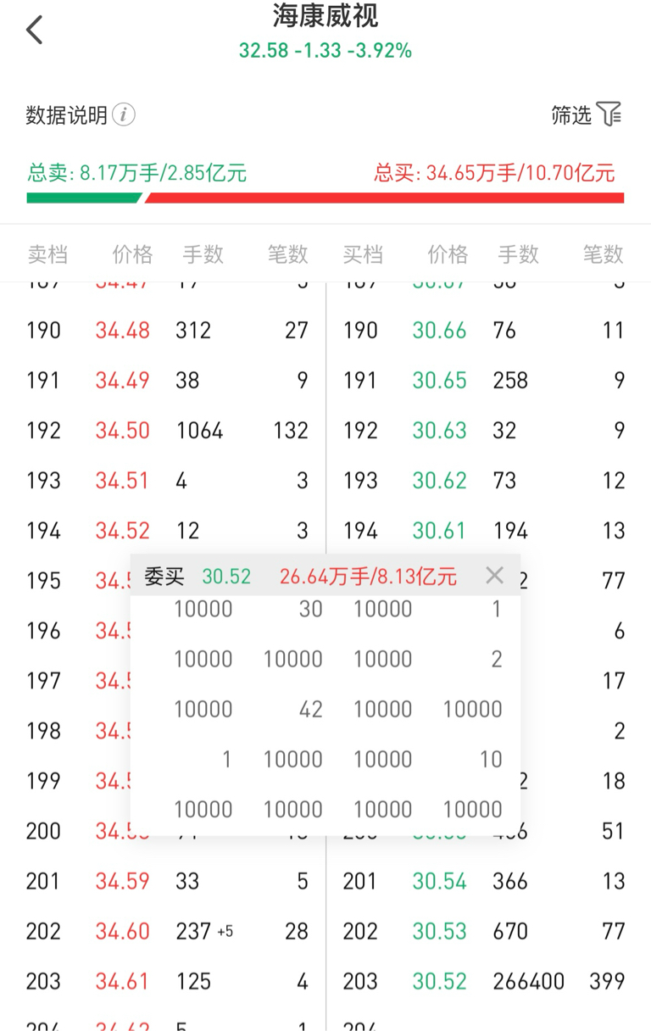Tap the sell-side 笔数 column header
Screen dimensions: 651x1031
tap(288, 254)
